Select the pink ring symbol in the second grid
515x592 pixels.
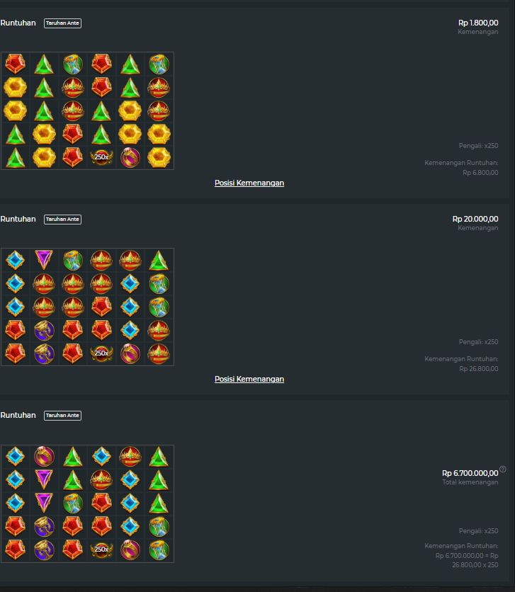pyautogui.click(x=130, y=354)
